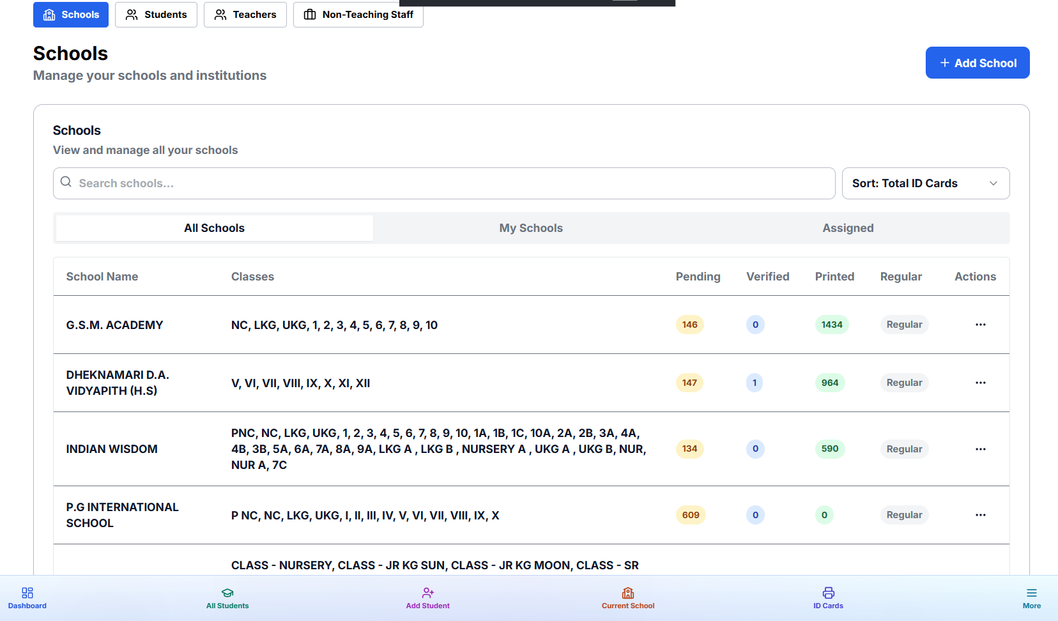Click the G.S.M. ACADEMY school name
Image resolution: width=1058 pixels, height=621 pixels.
(115, 325)
